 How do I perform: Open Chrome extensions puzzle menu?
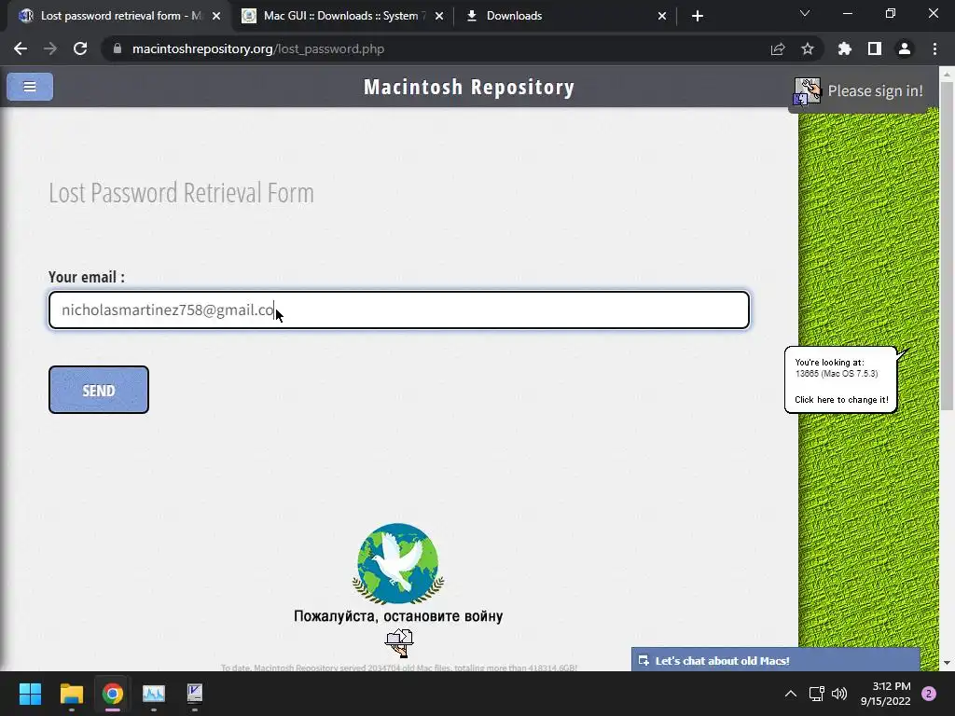tap(845, 48)
